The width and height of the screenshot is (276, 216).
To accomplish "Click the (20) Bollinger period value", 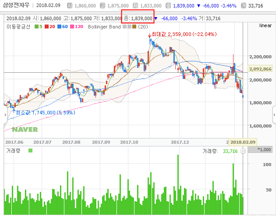I will point(143,27).
